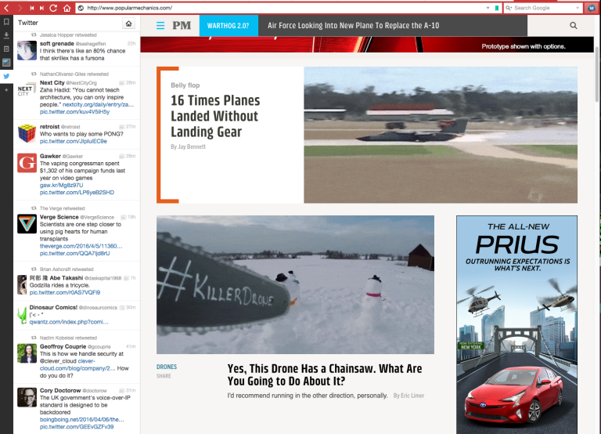Click the green bookmark page icon
Image resolution: width=601 pixels, height=434 pixels.
point(497,8)
